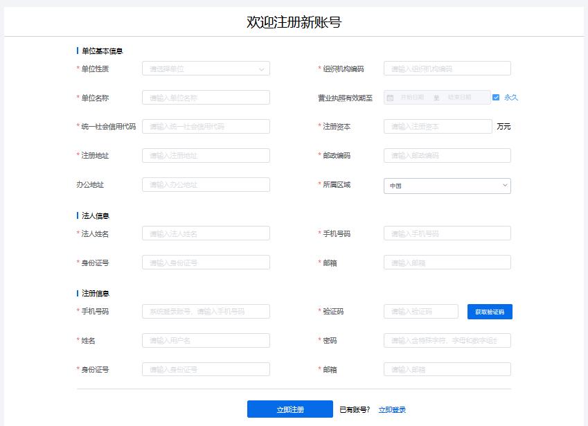Click the 注册资本 capital input field
The image size is (588, 426).
436,126
